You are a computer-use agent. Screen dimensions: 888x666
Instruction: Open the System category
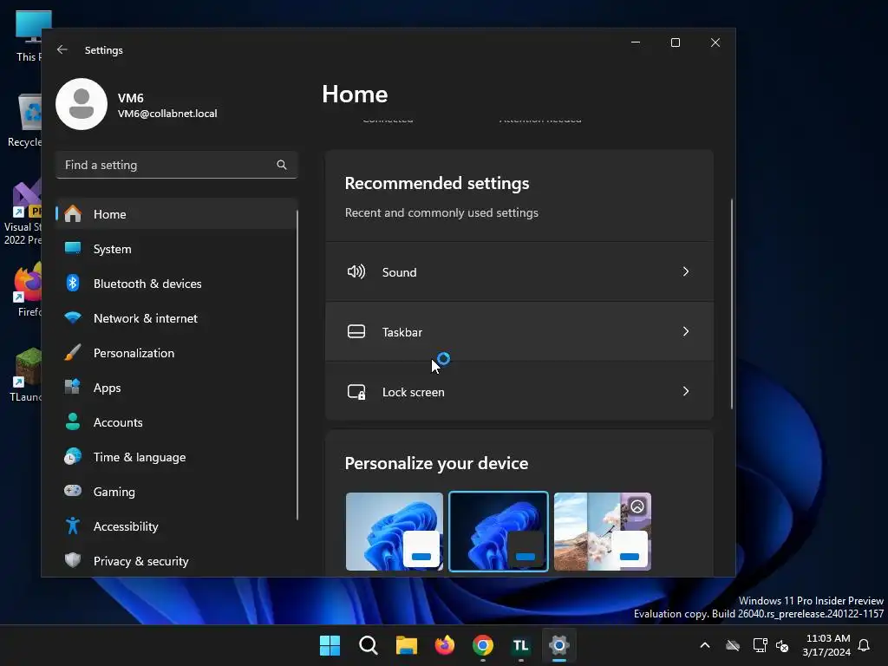point(177,249)
